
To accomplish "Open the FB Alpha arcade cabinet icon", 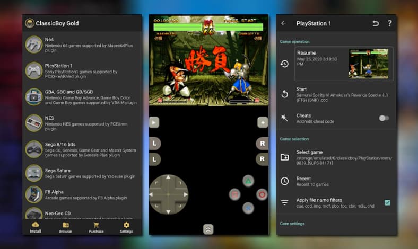I will coord(34,194).
